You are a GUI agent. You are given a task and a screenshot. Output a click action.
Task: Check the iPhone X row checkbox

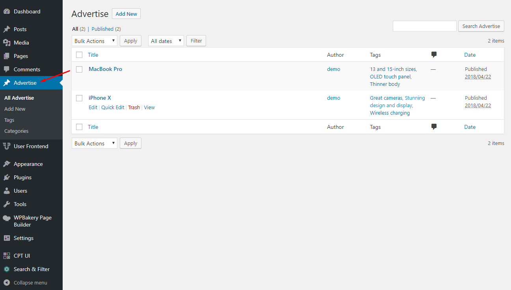coord(79,98)
